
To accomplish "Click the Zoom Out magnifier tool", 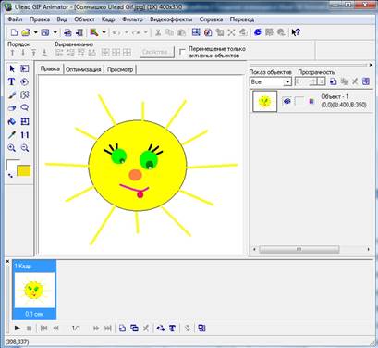I will coord(25,148).
